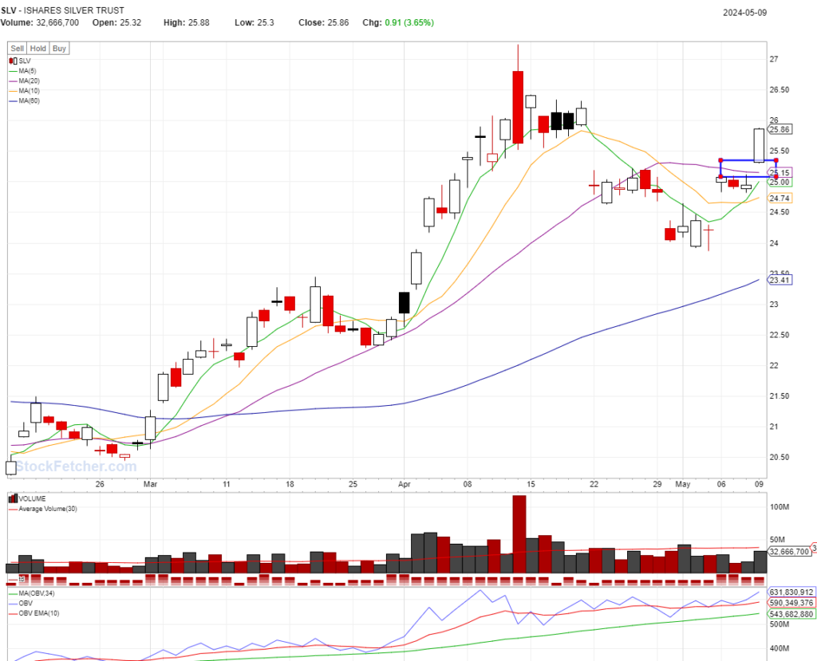Click the 100M volume axis label
The image size is (817, 661).
tap(779, 507)
